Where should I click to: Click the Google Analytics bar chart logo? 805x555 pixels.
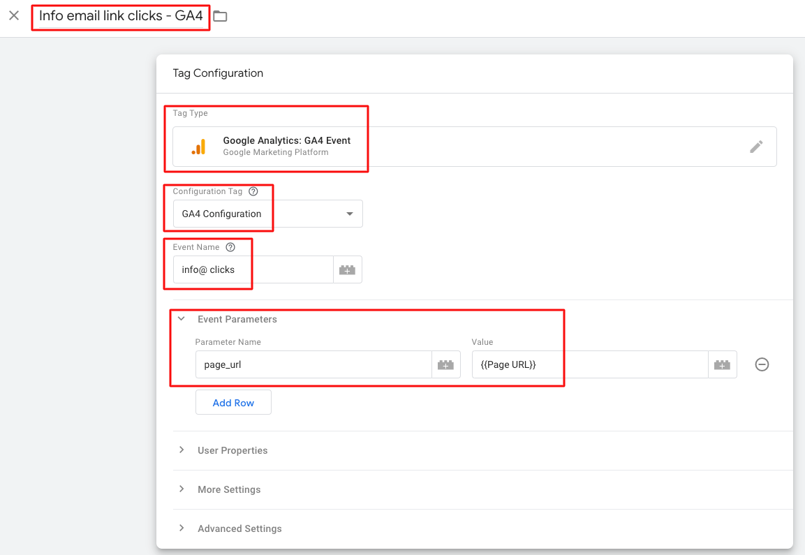point(199,147)
